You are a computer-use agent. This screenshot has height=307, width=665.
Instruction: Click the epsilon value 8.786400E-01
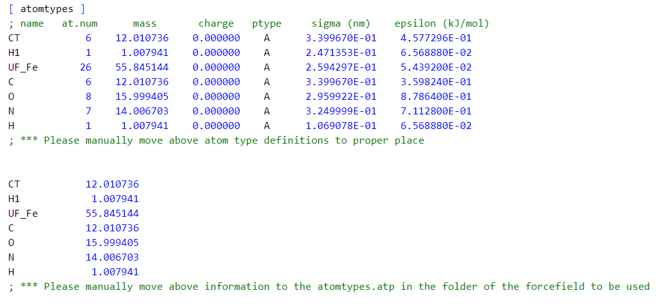coord(436,97)
